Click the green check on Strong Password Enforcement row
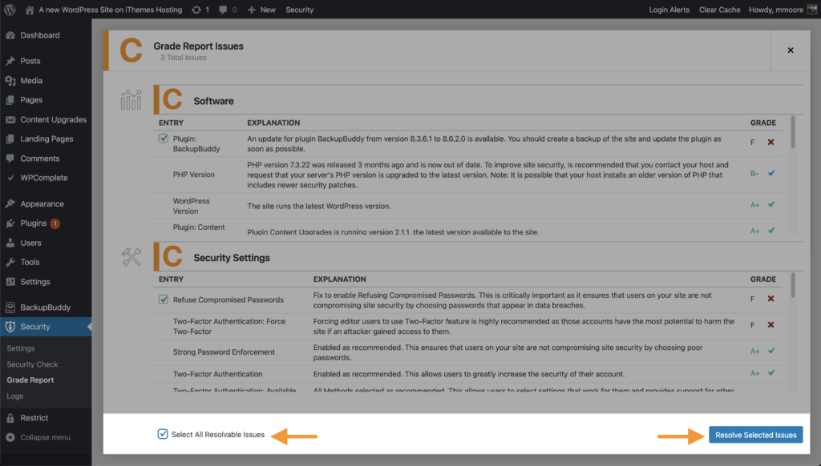821x466 pixels. point(771,351)
